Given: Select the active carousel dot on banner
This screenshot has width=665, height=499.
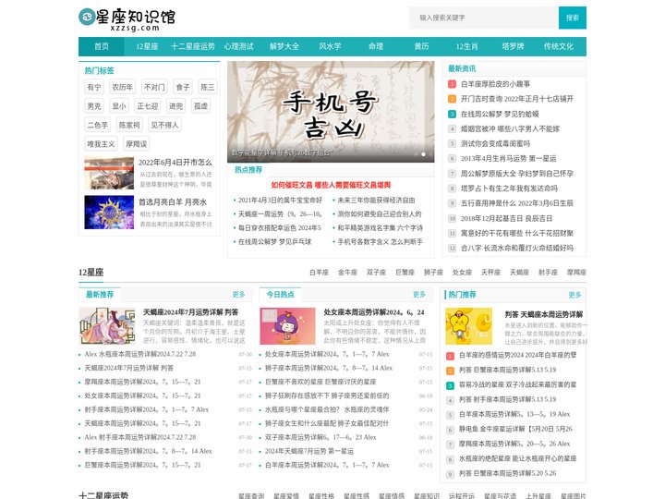Looking at the screenshot, I should (423, 154).
